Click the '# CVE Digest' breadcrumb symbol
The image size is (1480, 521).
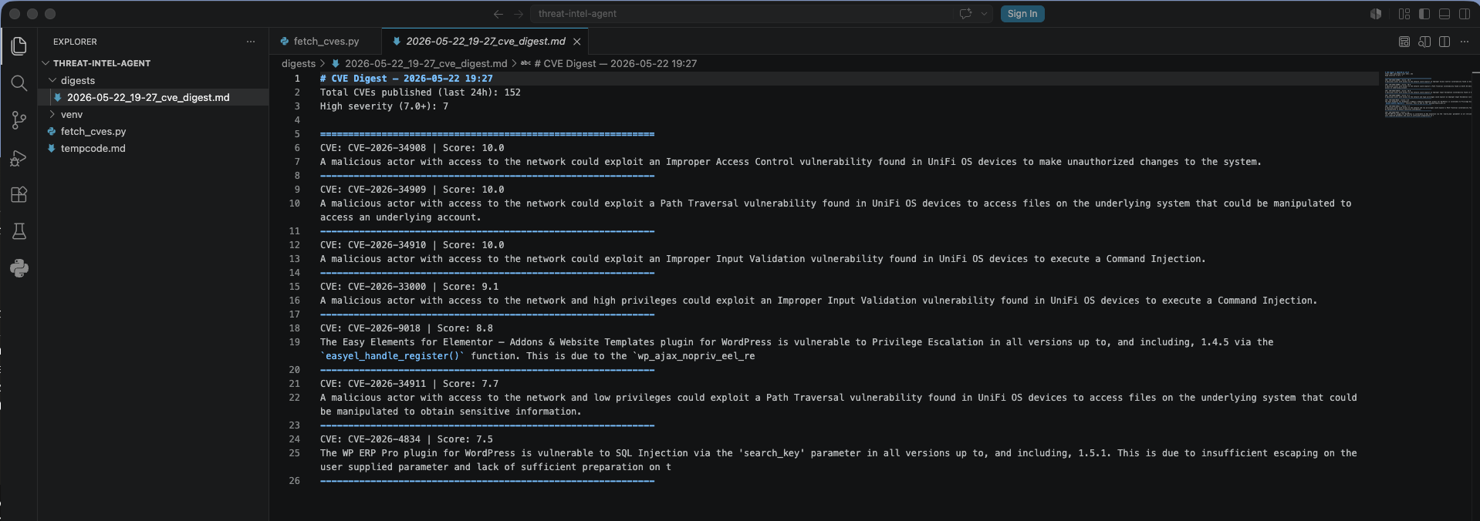click(x=615, y=63)
